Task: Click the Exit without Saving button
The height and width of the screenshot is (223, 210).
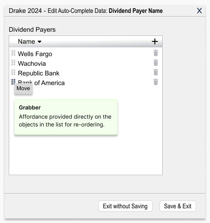Action: click(125, 206)
